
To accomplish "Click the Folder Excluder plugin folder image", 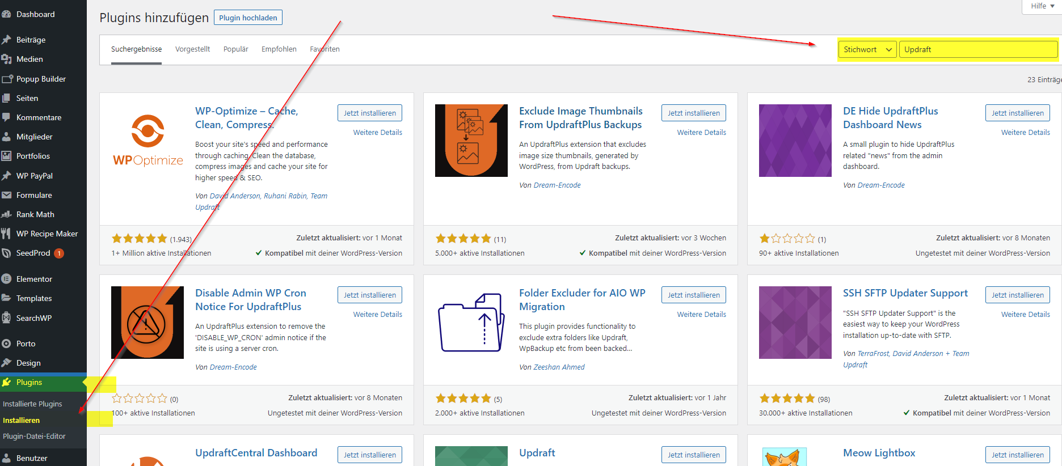I will pos(471,323).
